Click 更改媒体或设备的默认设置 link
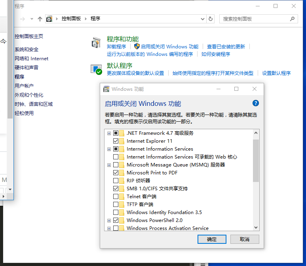The width and height of the screenshot is (306, 266). (135, 73)
